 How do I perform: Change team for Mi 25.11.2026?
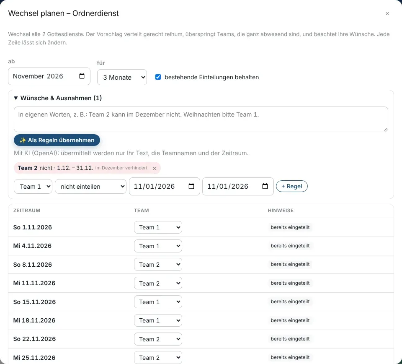(x=158, y=357)
